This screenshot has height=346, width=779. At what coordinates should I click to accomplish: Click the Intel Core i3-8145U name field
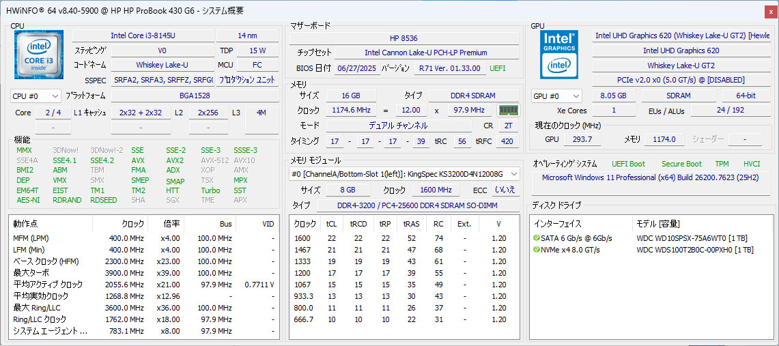coord(141,35)
